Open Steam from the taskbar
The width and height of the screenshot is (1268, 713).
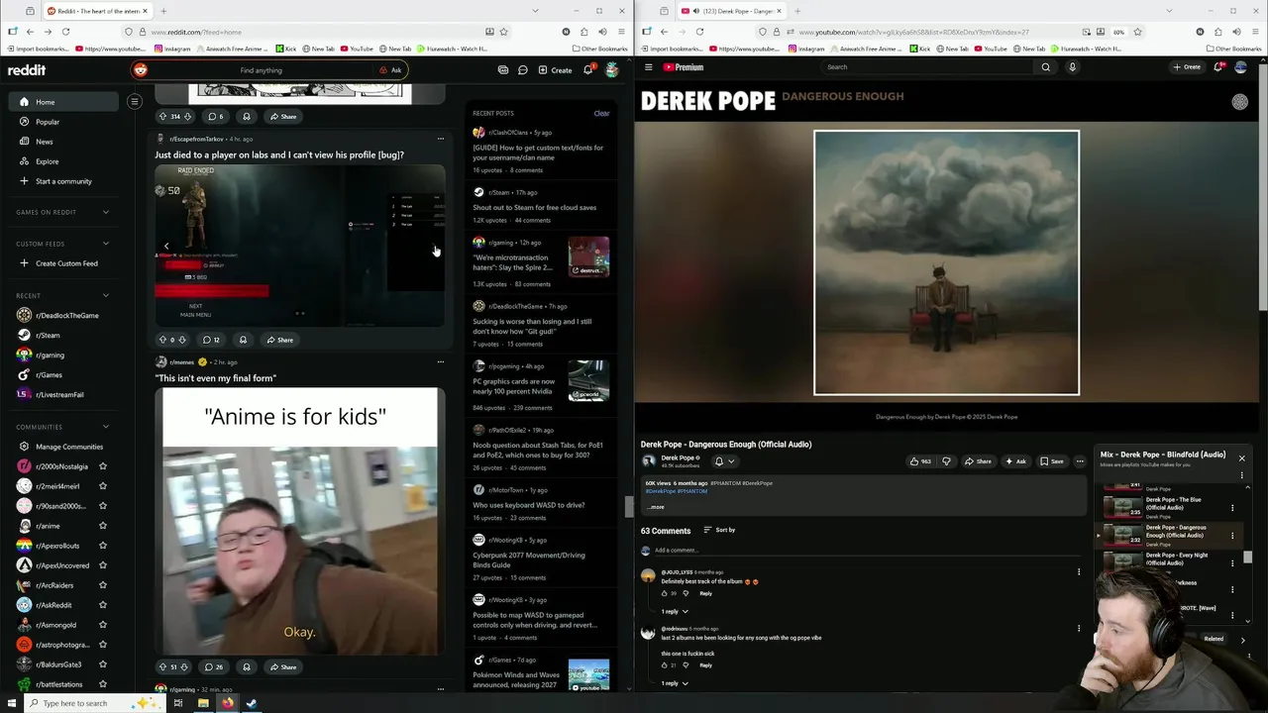click(252, 703)
